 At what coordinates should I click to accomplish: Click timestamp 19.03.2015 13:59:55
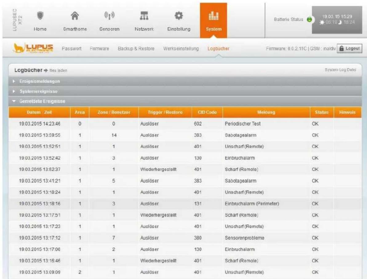tap(40, 135)
